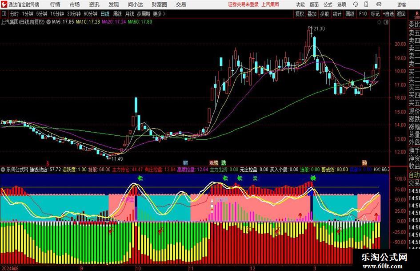Expand the 更多 periods chevron
Screen dimensions: 420x271
pyautogui.click(x=164, y=14)
